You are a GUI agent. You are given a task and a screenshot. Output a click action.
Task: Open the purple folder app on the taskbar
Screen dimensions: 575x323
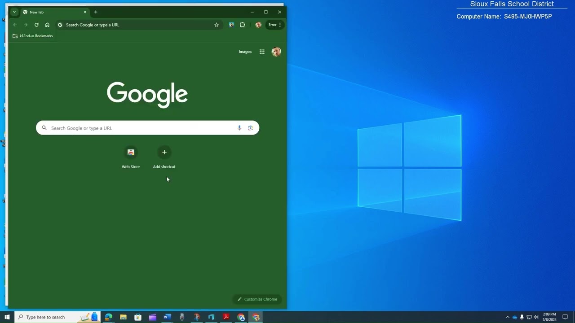(x=153, y=317)
